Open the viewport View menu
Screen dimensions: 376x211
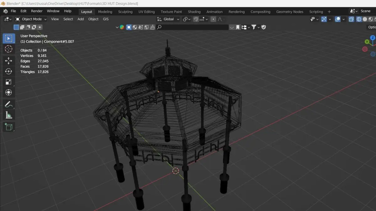point(55,19)
